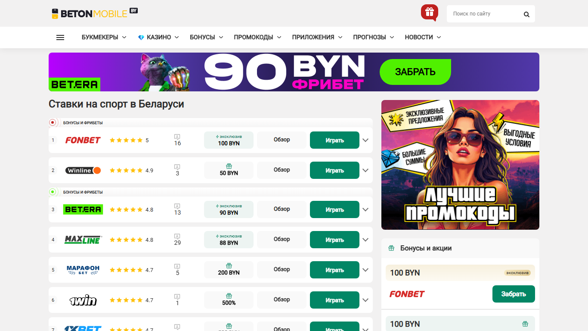Open the Прогнозы dropdown menu
Viewport: 588px width, 331px height.
click(374, 37)
